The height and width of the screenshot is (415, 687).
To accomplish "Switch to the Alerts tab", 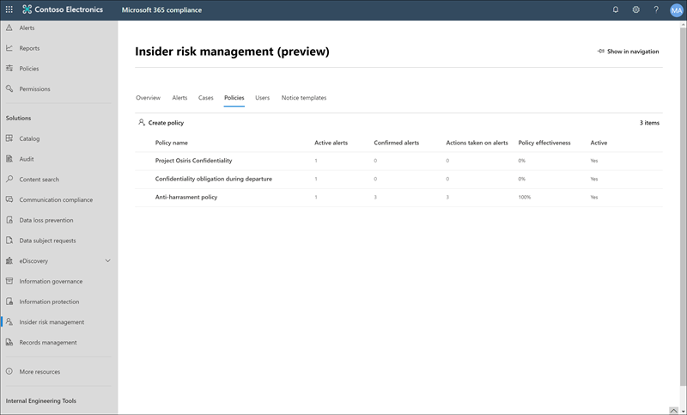I will pyautogui.click(x=179, y=98).
